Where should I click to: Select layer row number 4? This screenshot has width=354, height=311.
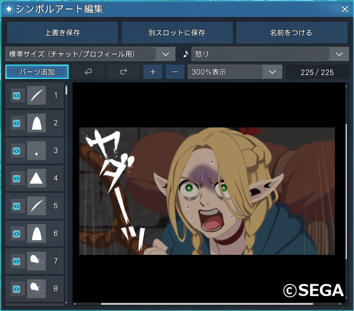point(35,178)
